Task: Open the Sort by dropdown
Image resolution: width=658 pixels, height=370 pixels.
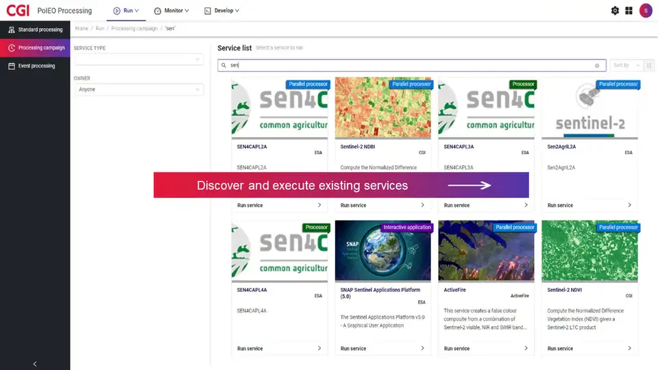Action: [x=626, y=65]
